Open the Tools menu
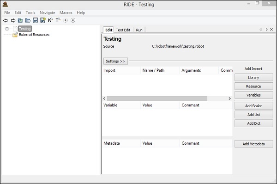 pyautogui.click(x=30, y=13)
